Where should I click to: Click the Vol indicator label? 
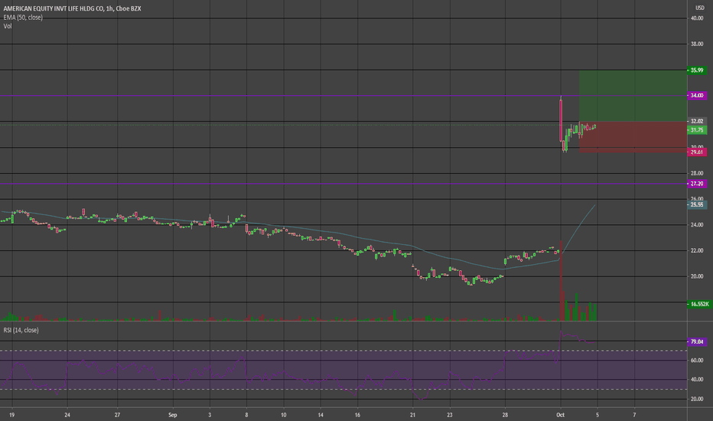click(x=8, y=26)
